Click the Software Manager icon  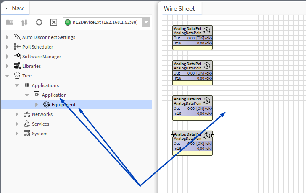tap(17, 57)
